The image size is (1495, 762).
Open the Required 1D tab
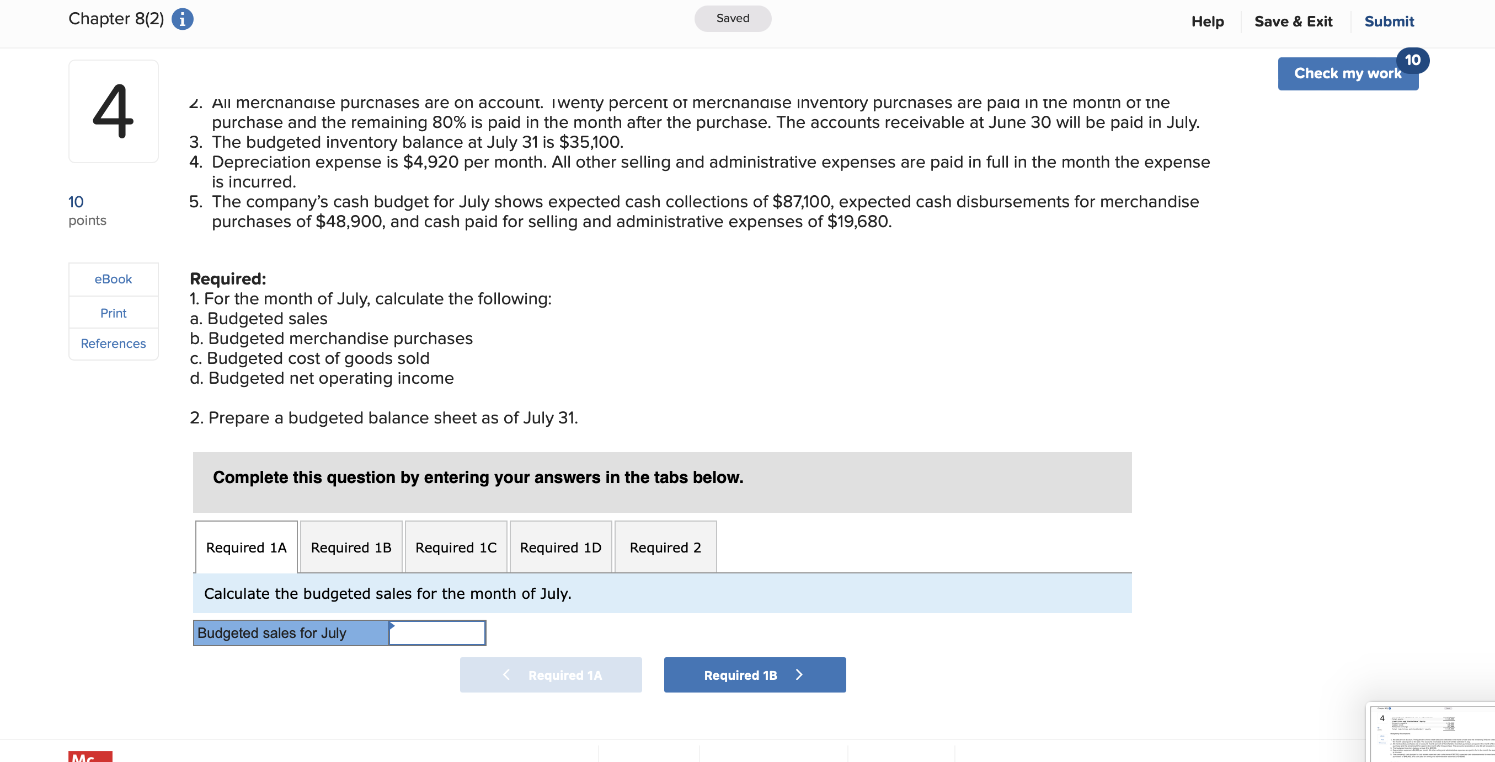(x=560, y=547)
